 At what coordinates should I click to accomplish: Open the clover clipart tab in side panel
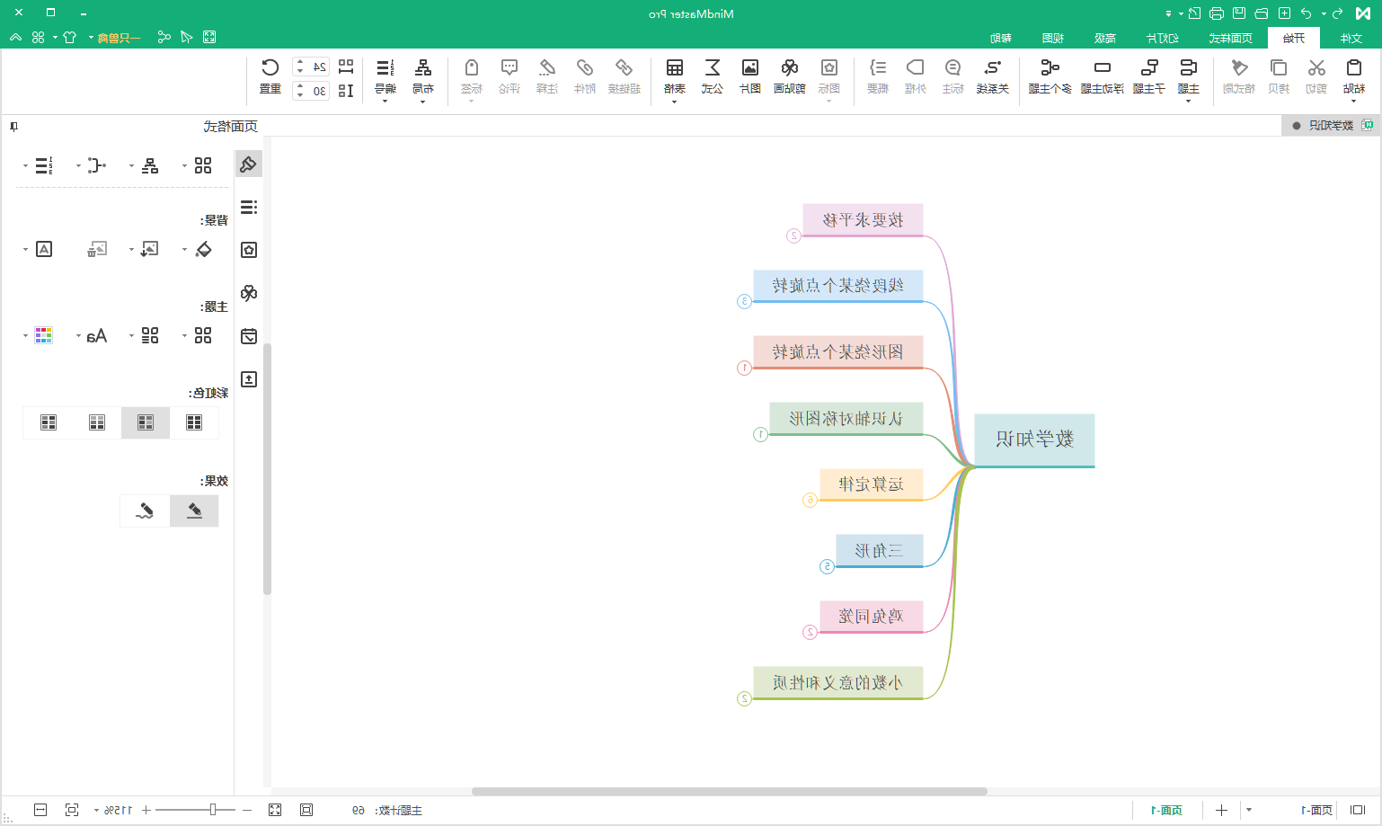(x=249, y=293)
